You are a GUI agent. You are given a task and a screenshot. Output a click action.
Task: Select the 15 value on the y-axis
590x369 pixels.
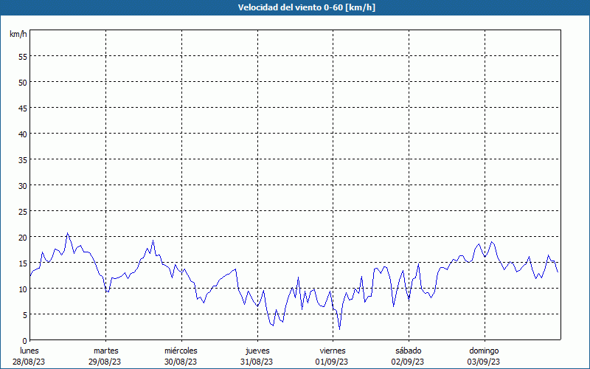pyautogui.click(x=23, y=263)
